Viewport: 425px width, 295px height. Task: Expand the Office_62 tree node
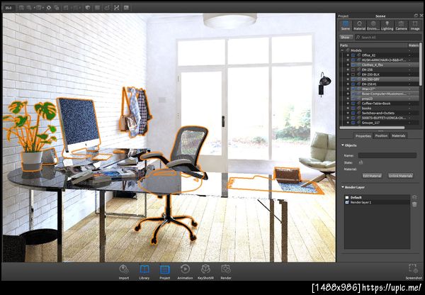348,55
